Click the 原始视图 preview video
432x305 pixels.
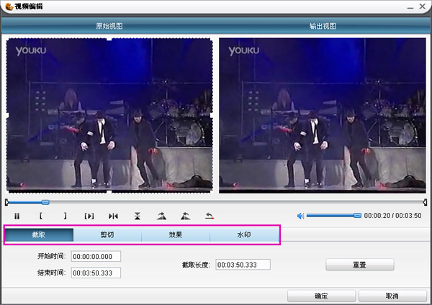click(109, 115)
